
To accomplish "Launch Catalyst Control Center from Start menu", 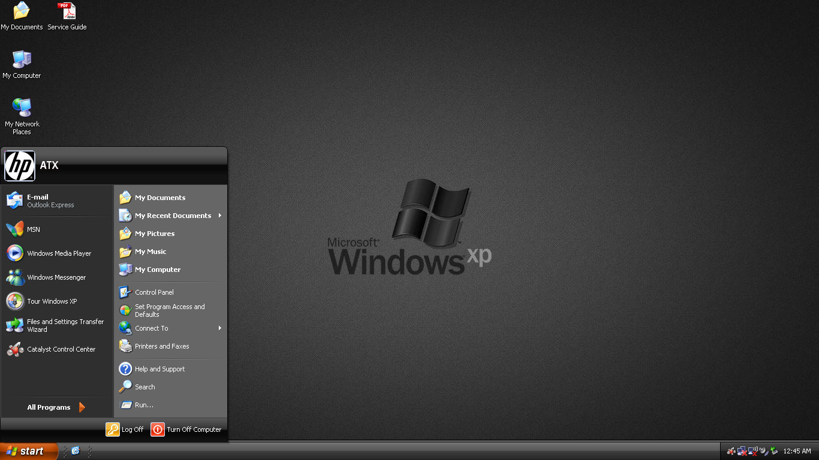I will (x=58, y=349).
